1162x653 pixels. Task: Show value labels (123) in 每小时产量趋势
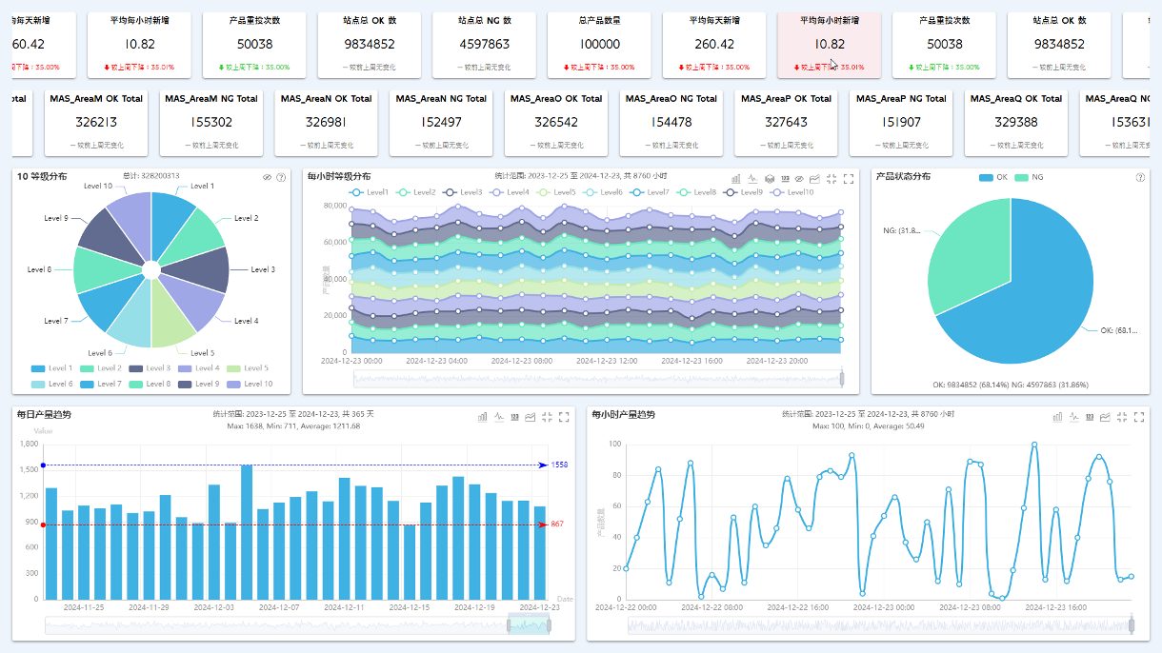pyautogui.click(x=1089, y=416)
